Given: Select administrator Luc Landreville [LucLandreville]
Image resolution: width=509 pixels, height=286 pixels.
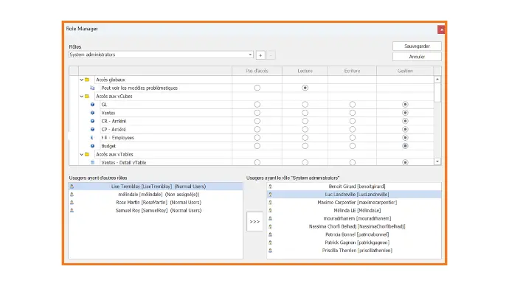Looking at the screenshot, I should point(354,195).
